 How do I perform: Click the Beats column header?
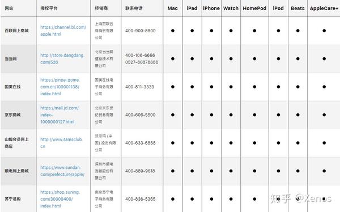tap(297, 9)
